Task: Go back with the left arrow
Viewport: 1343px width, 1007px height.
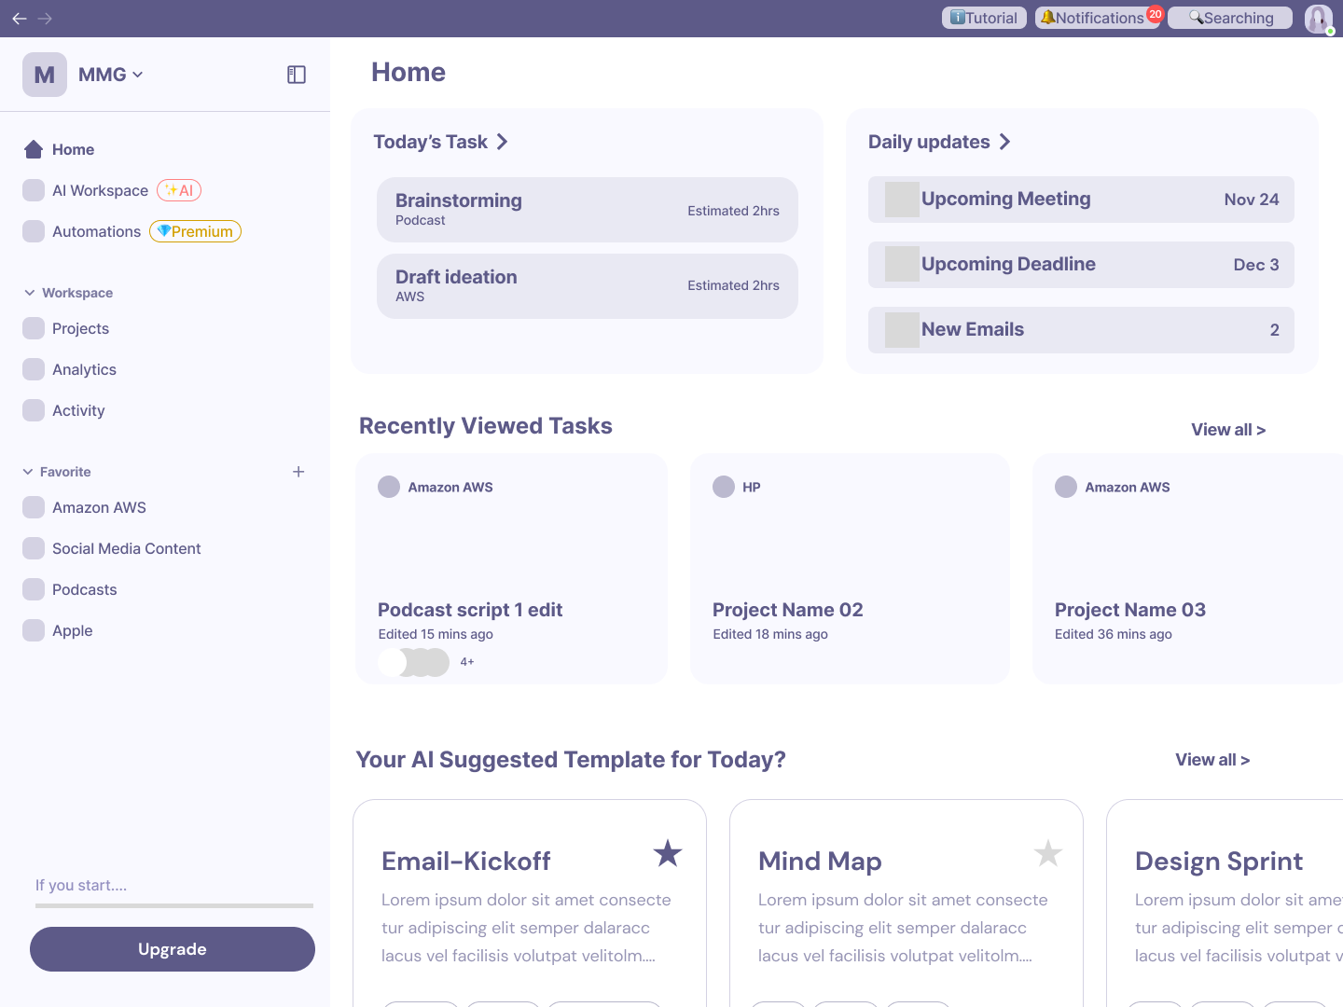Action: click(x=20, y=19)
